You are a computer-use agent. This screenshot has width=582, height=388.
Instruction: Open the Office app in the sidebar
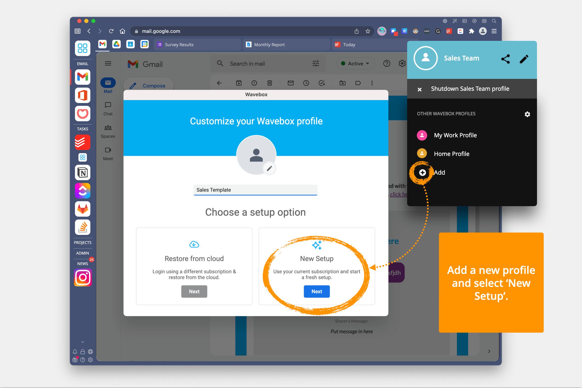83,95
